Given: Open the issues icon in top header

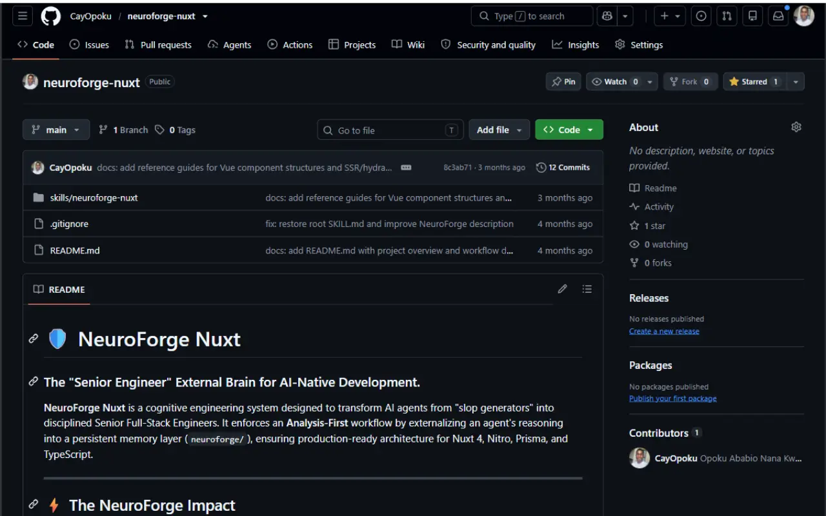Looking at the screenshot, I should (x=701, y=16).
